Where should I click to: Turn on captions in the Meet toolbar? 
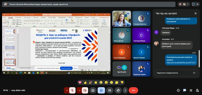(x=110, y=90)
